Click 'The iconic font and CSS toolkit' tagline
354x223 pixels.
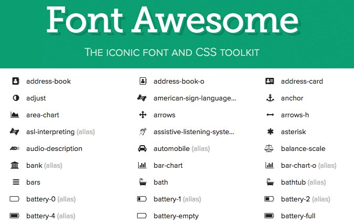pos(172,52)
